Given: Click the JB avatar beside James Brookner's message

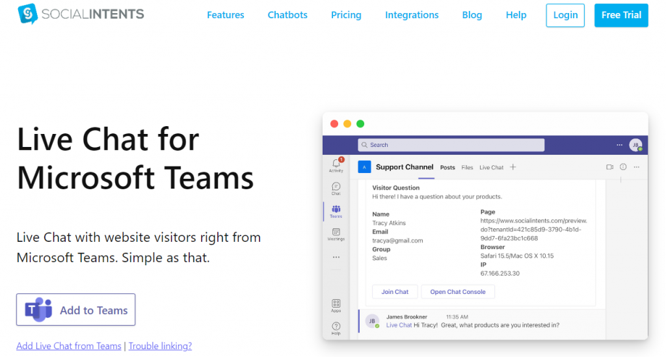Looking at the screenshot, I should coord(373,321).
